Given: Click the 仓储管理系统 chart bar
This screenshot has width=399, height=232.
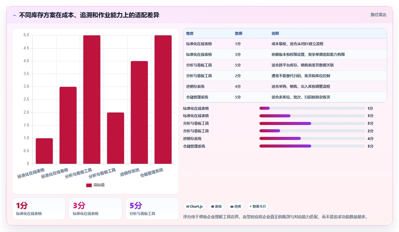Looking at the screenshot, I should (163, 99).
